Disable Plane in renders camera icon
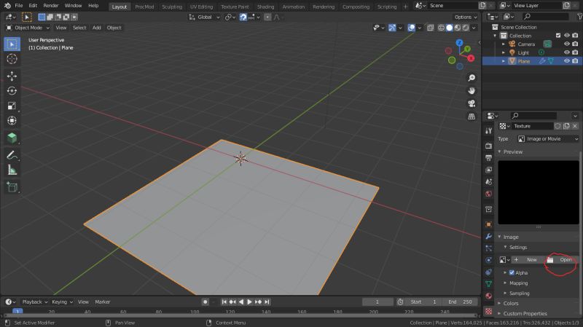 (575, 61)
